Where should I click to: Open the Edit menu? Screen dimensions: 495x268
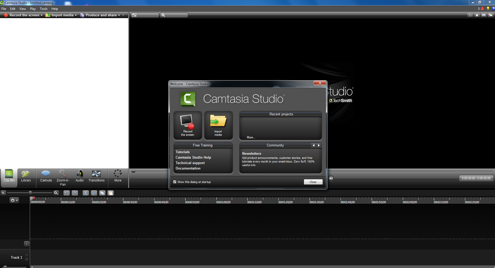13,9
